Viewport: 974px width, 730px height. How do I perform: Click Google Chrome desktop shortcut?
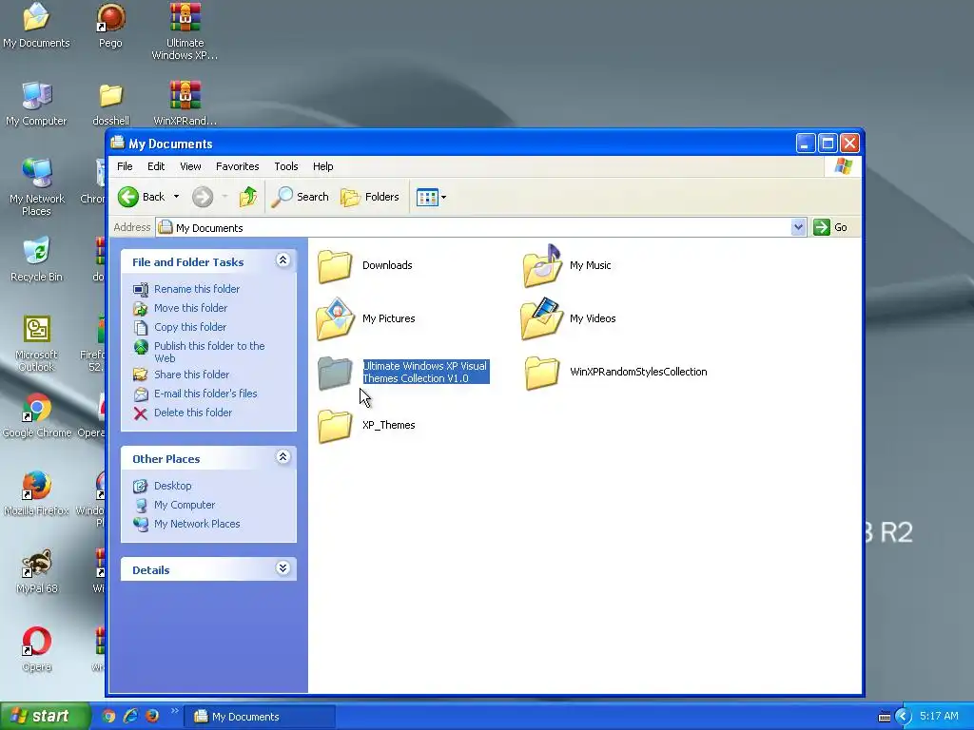[x=37, y=416]
